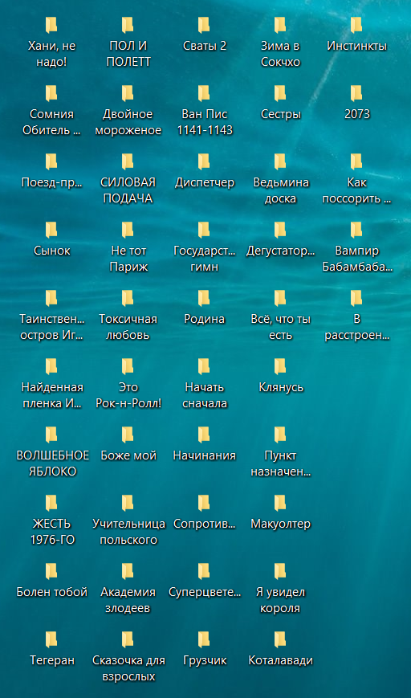Viewport: 411px width, 698px height.
Task: Select the 'Дегустатор...' folder icon
Action: 280,231
